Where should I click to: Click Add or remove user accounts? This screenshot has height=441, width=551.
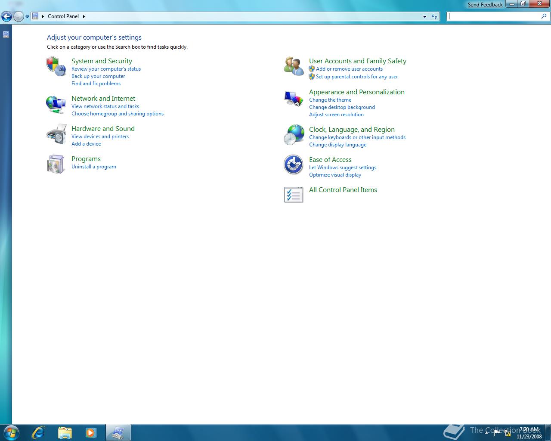coord(349,69)
